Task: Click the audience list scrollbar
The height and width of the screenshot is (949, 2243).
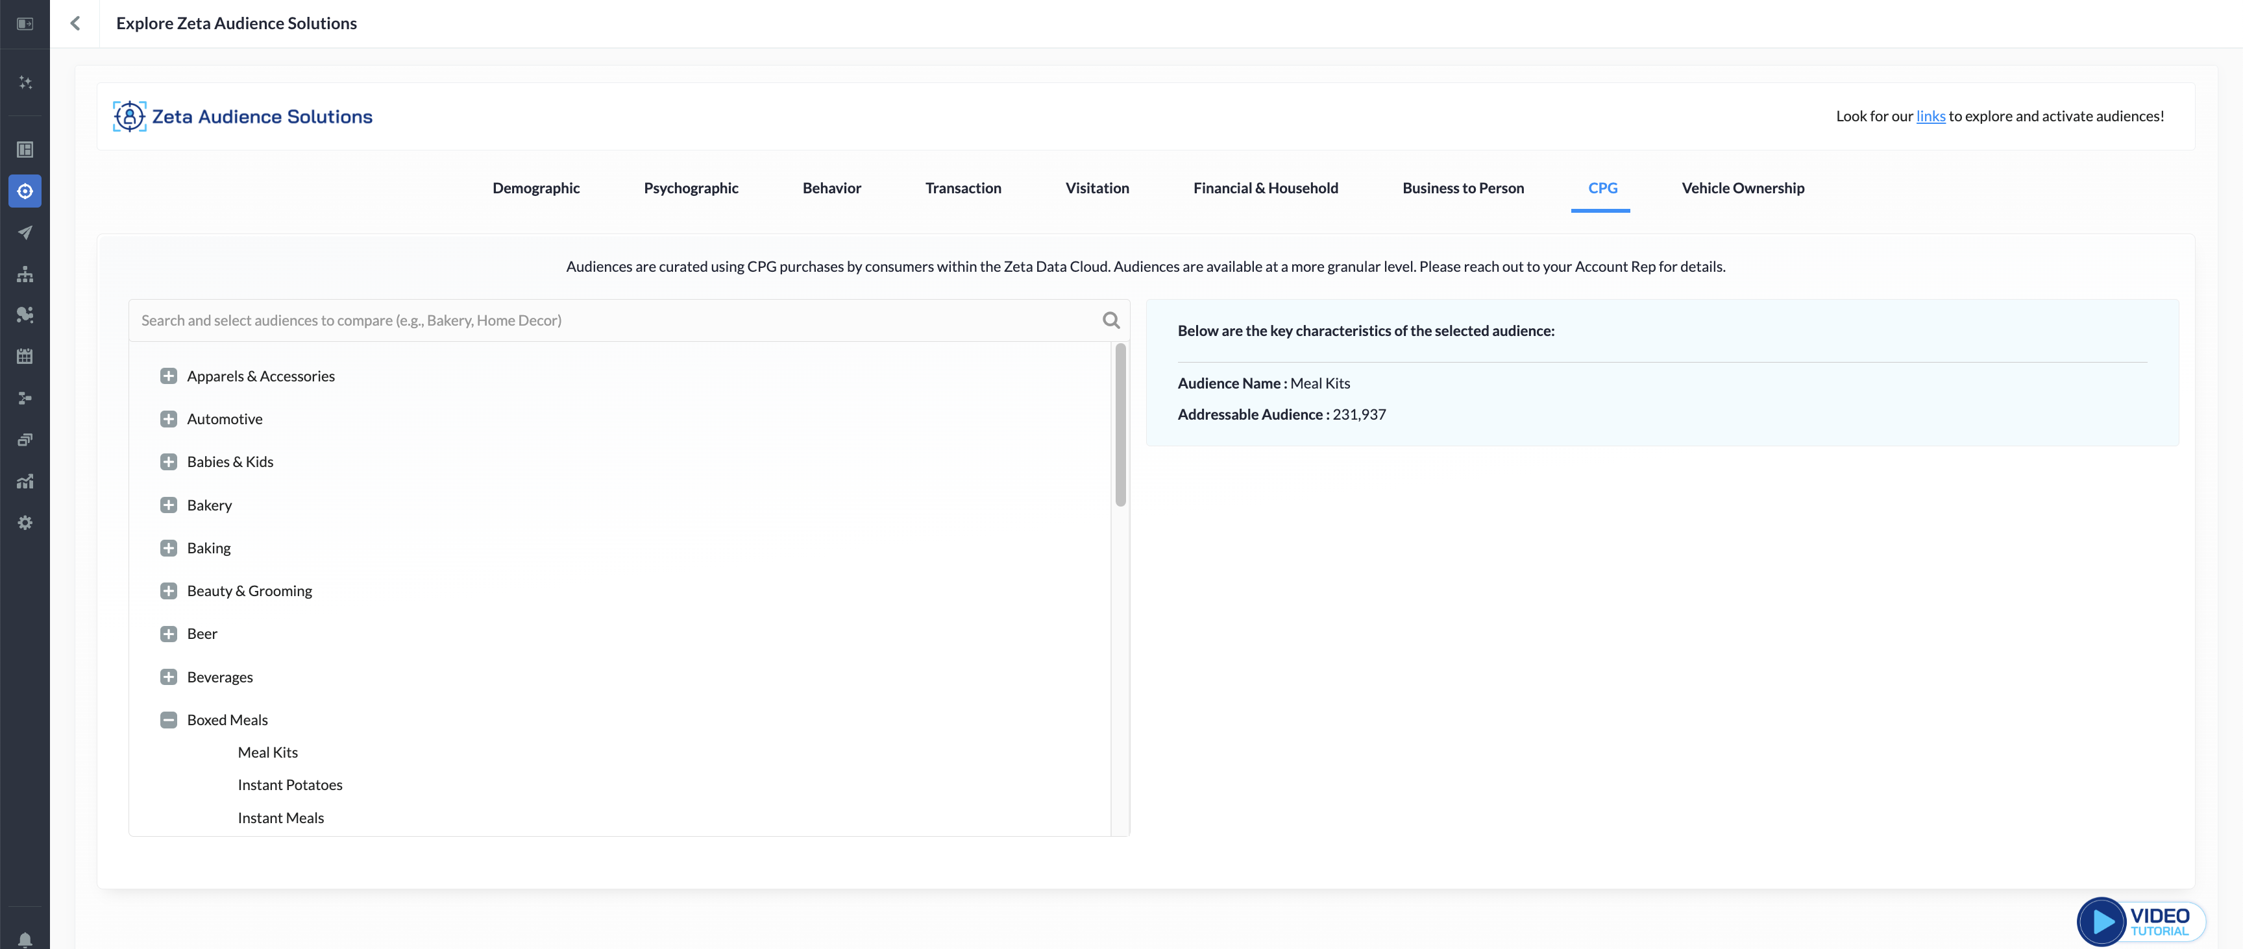Action: (1120, 425)
